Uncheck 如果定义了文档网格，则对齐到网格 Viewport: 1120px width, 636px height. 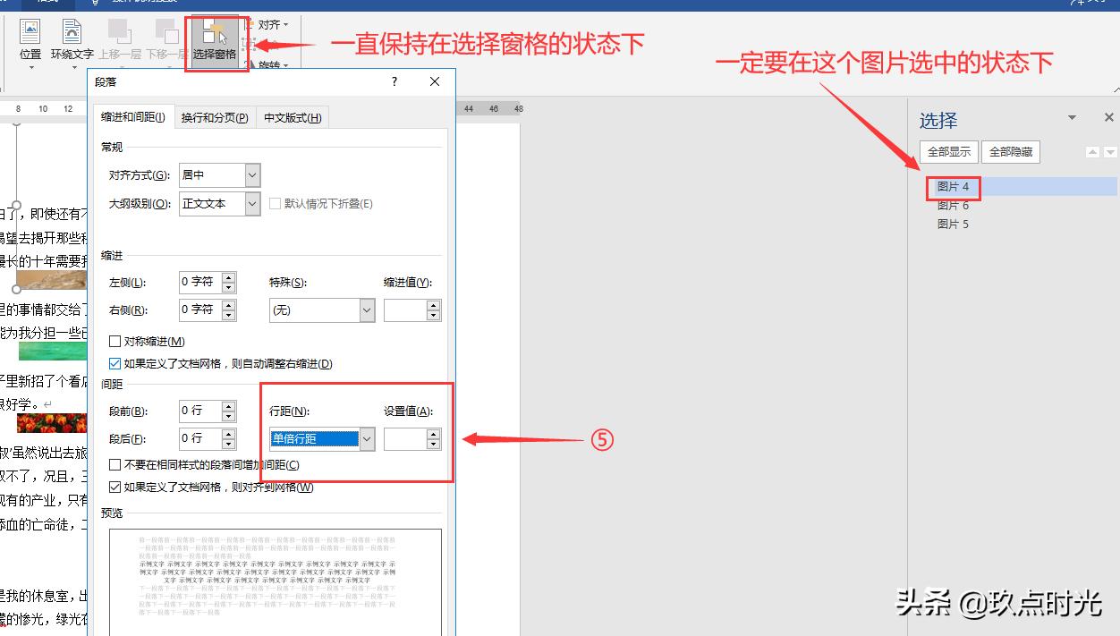(x=115, y=487)
